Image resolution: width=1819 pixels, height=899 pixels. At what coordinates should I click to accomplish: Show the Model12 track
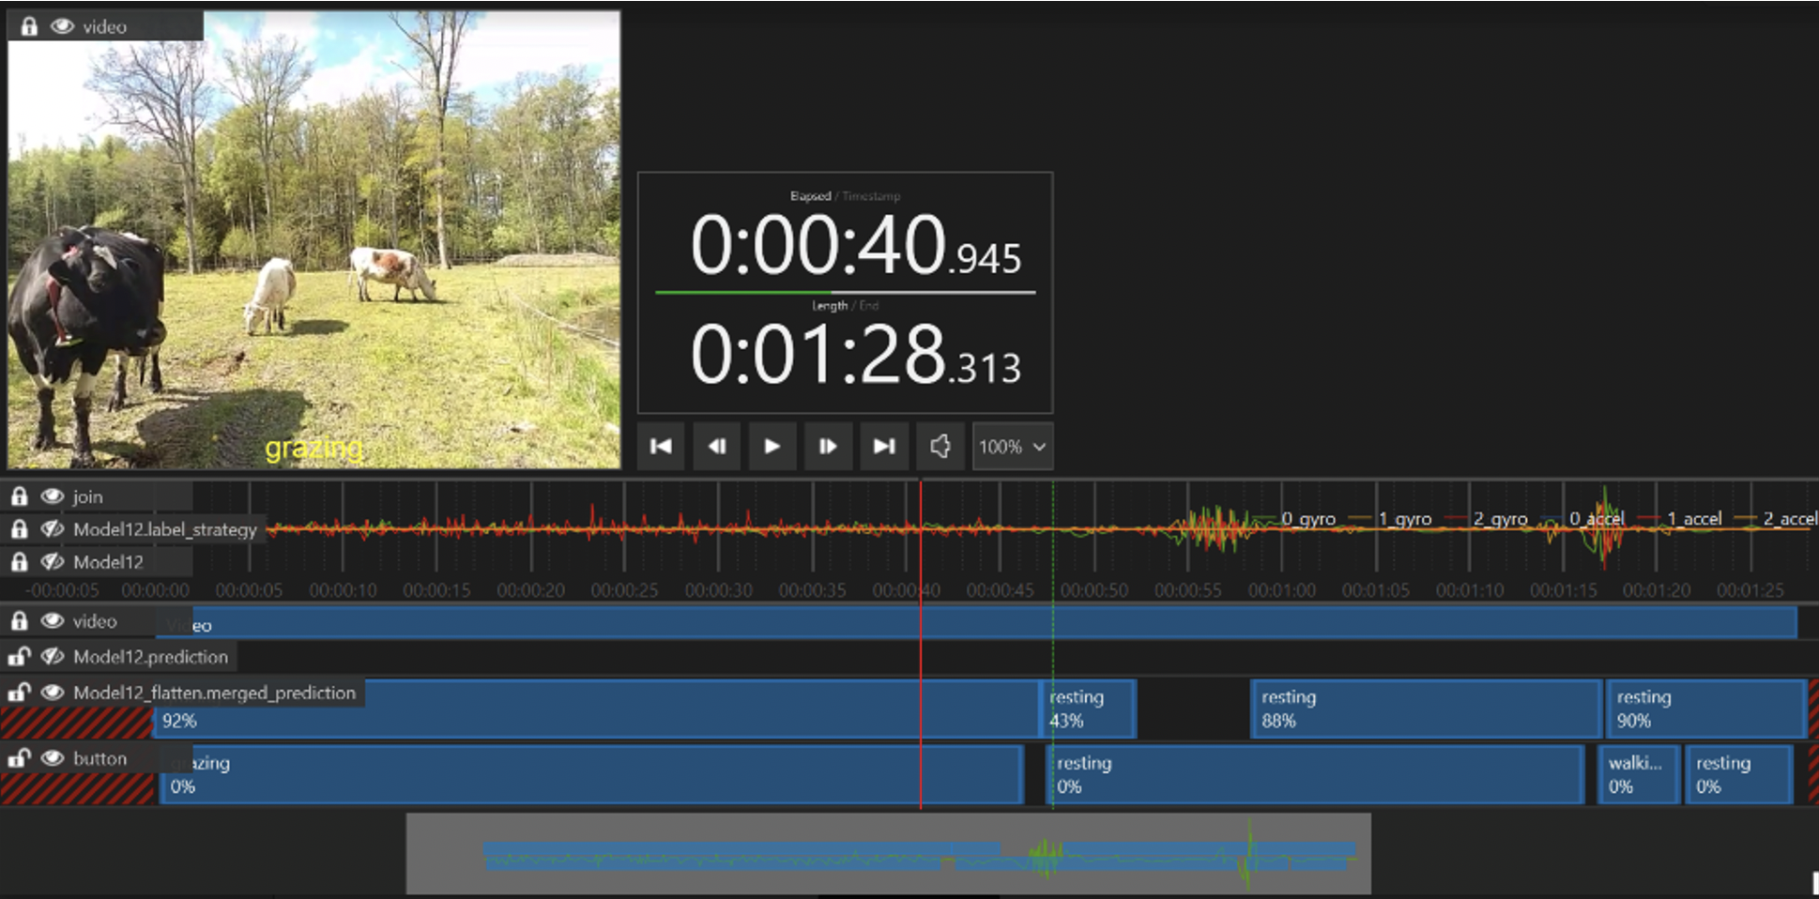(53, 562)
